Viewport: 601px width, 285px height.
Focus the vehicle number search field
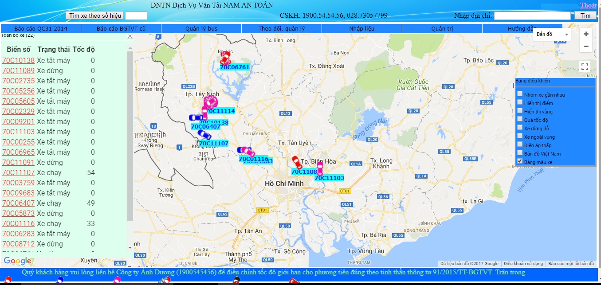click(136, 16)
